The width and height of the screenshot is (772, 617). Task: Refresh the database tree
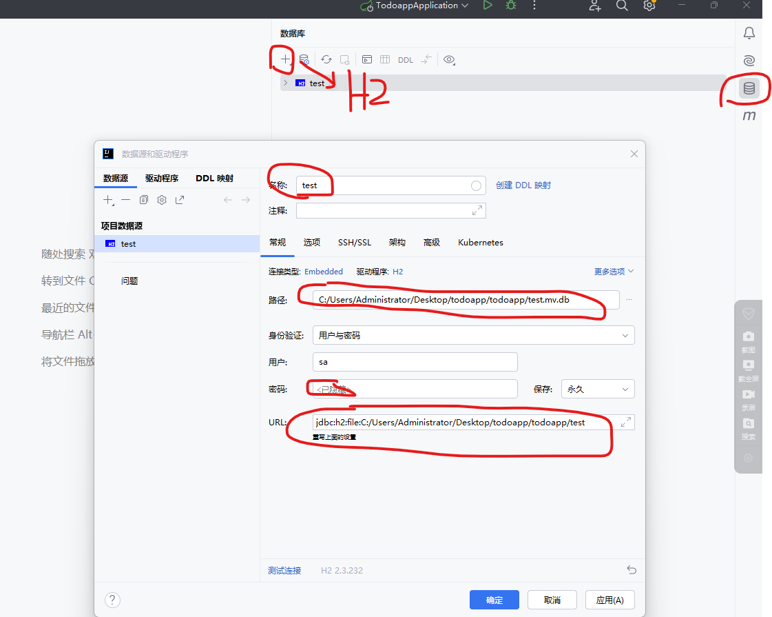(x=326, y=59)
